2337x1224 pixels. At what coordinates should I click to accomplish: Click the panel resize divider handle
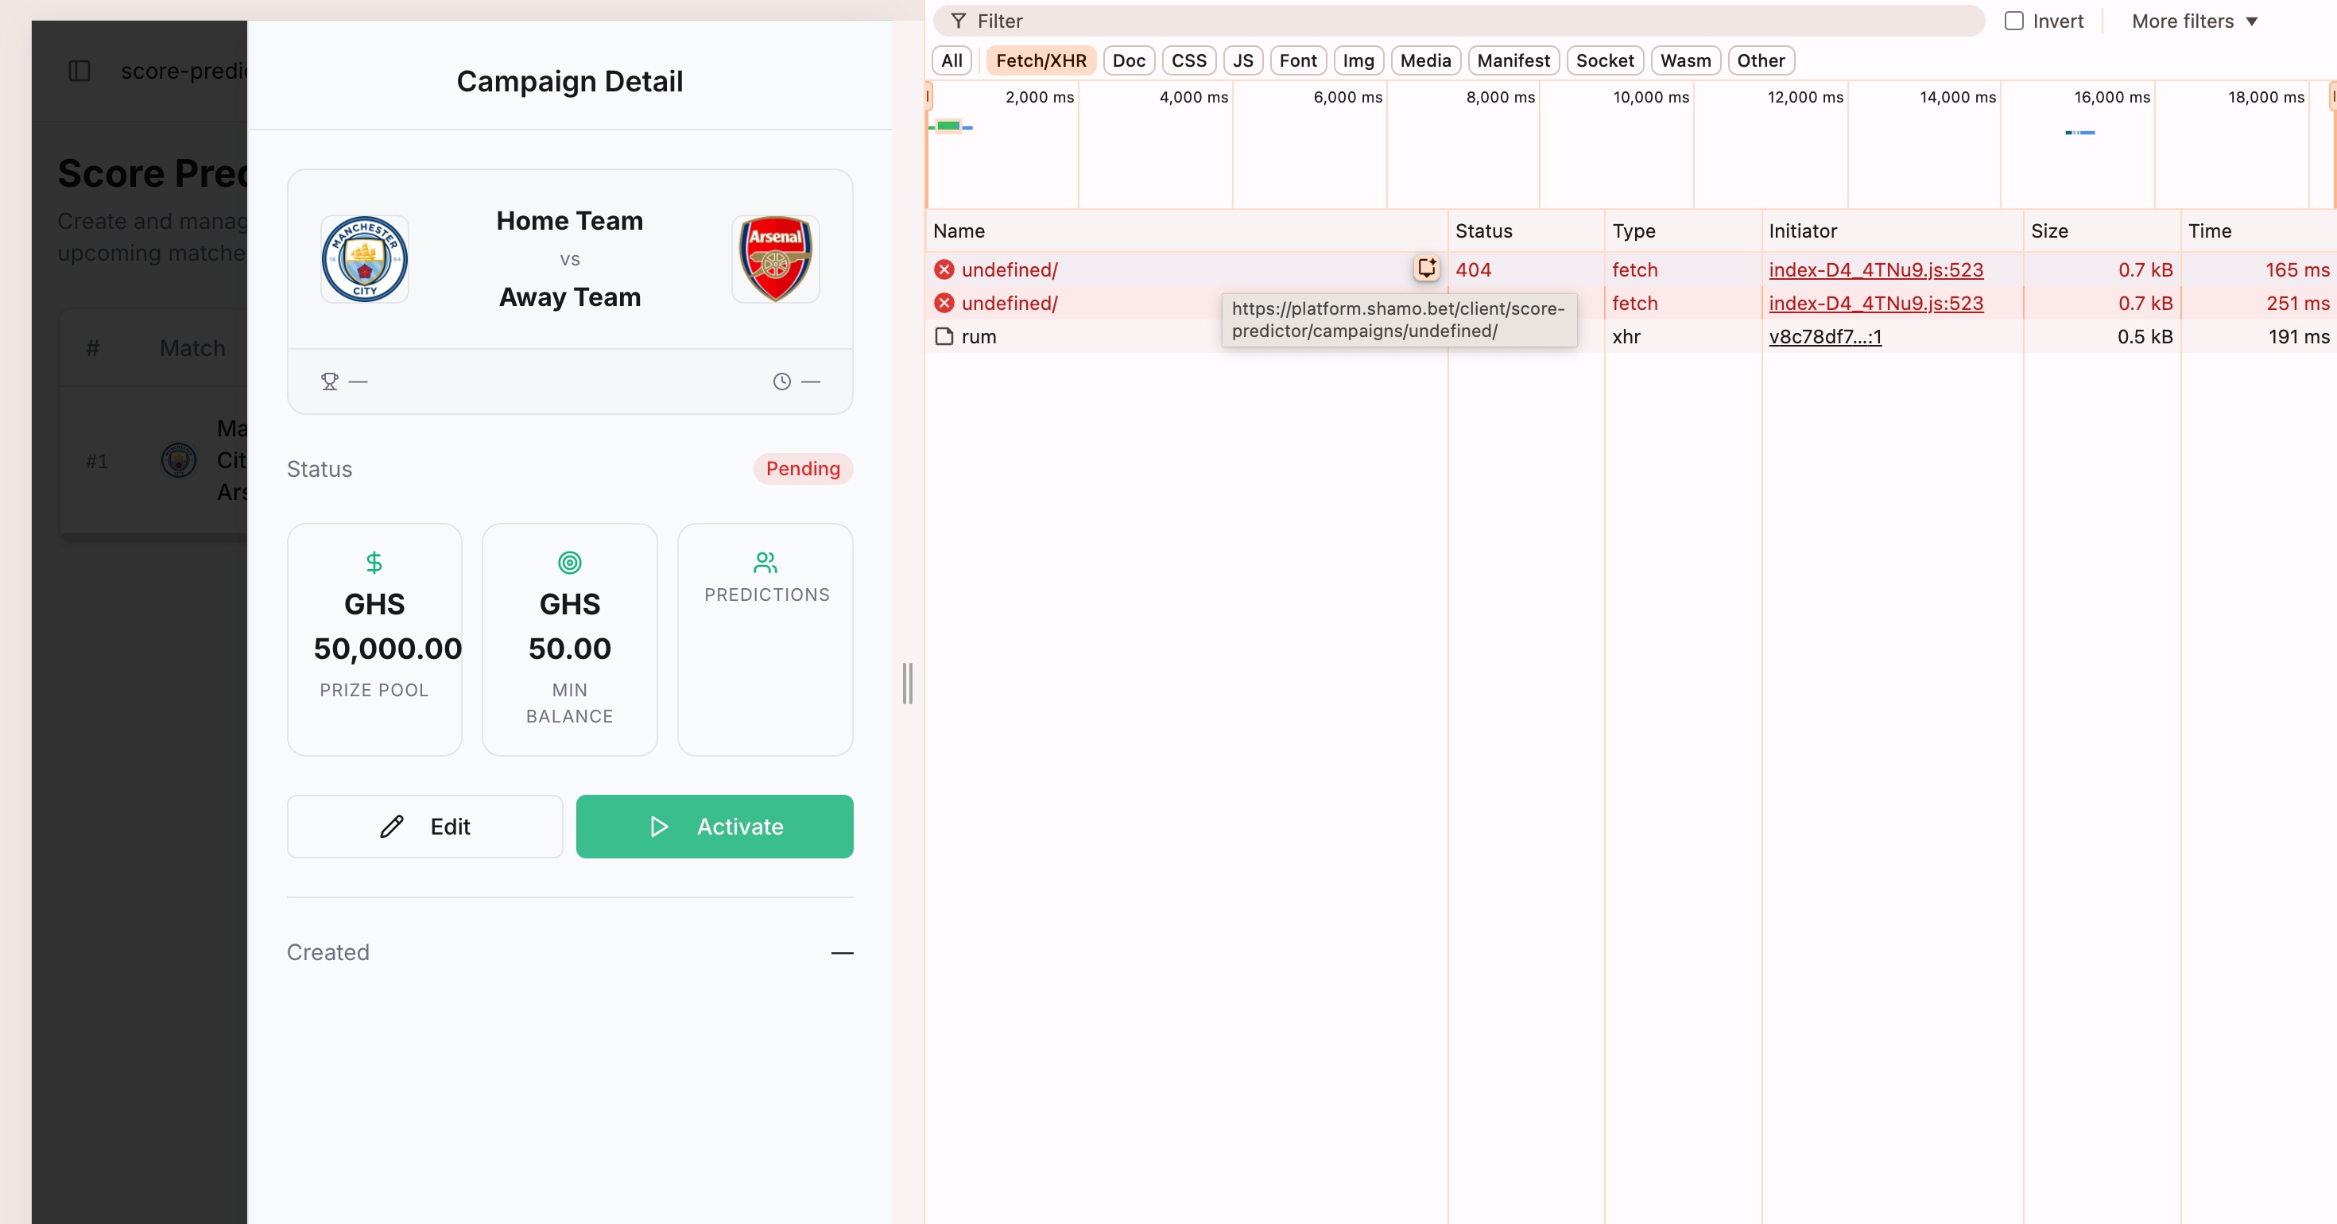(x=907, y=684)
